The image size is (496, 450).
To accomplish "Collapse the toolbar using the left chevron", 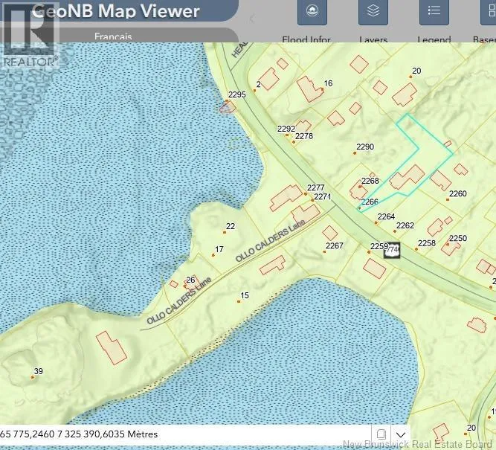I will pos(252,19).
